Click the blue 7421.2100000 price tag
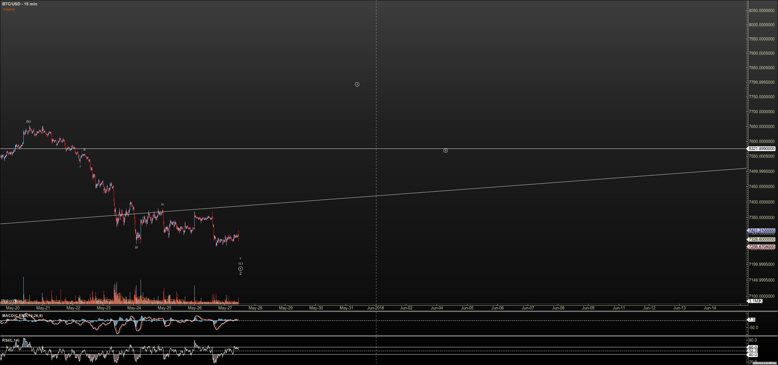Screen dimensions: 778x365 tap(761, 231)
